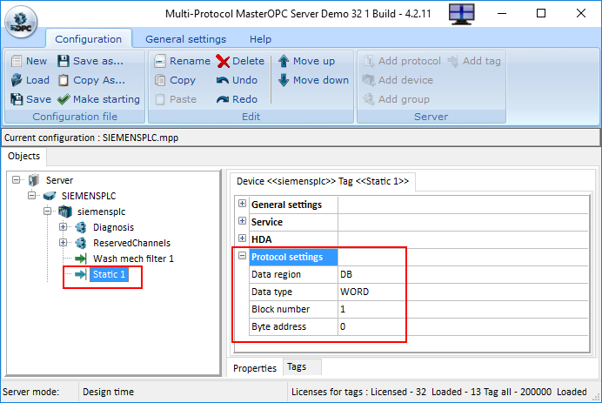
Task: Click the Server node icon in tree
Action: pyautogui.click(x=34, y=180)
